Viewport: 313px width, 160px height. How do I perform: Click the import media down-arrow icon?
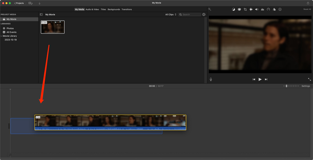[x=40, y=3]
